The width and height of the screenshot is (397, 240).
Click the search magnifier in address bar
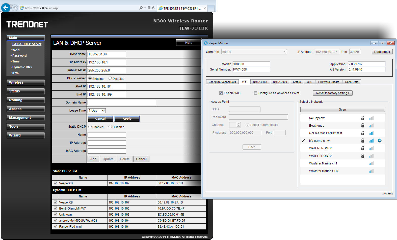click(141, 8)
